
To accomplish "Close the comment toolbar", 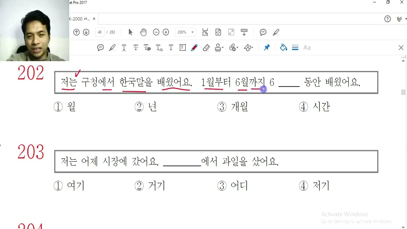I will coord(401,48).
